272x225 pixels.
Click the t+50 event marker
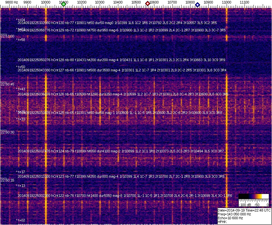click(21, 67)
